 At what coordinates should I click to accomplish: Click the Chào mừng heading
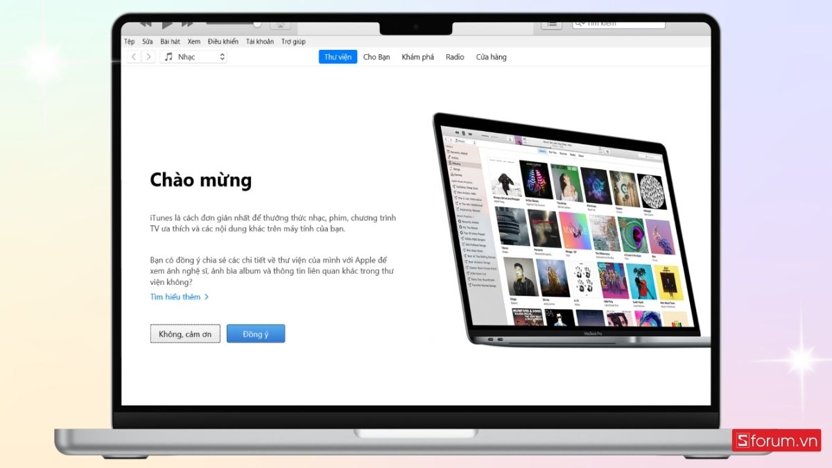click(x=200, y=181)
